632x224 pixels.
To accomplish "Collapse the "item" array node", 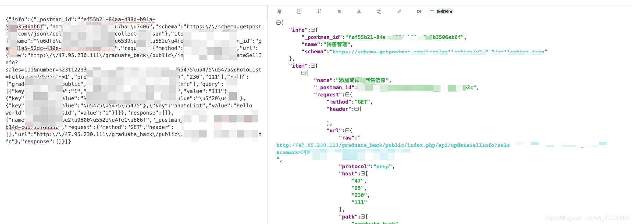I will coord(313,66).
